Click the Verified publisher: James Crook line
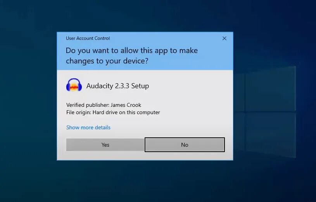 click(x=104, y=105)
